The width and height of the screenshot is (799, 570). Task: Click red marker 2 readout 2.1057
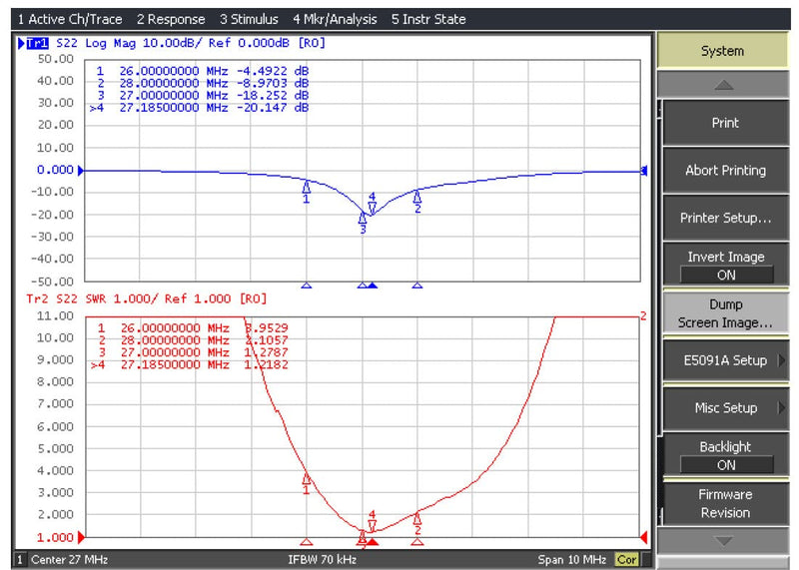[193, 340]
